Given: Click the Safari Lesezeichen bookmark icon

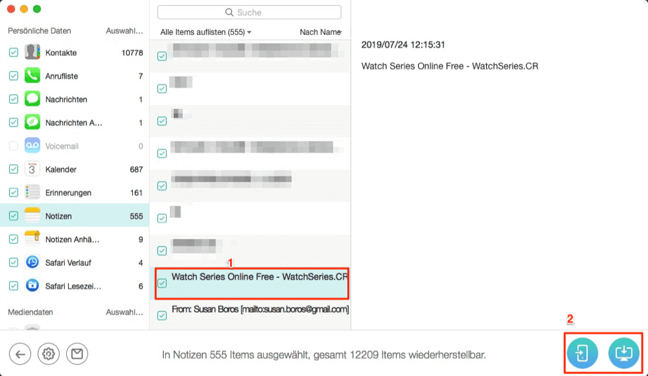Looking at the screenshot, I should pos(32,286).
